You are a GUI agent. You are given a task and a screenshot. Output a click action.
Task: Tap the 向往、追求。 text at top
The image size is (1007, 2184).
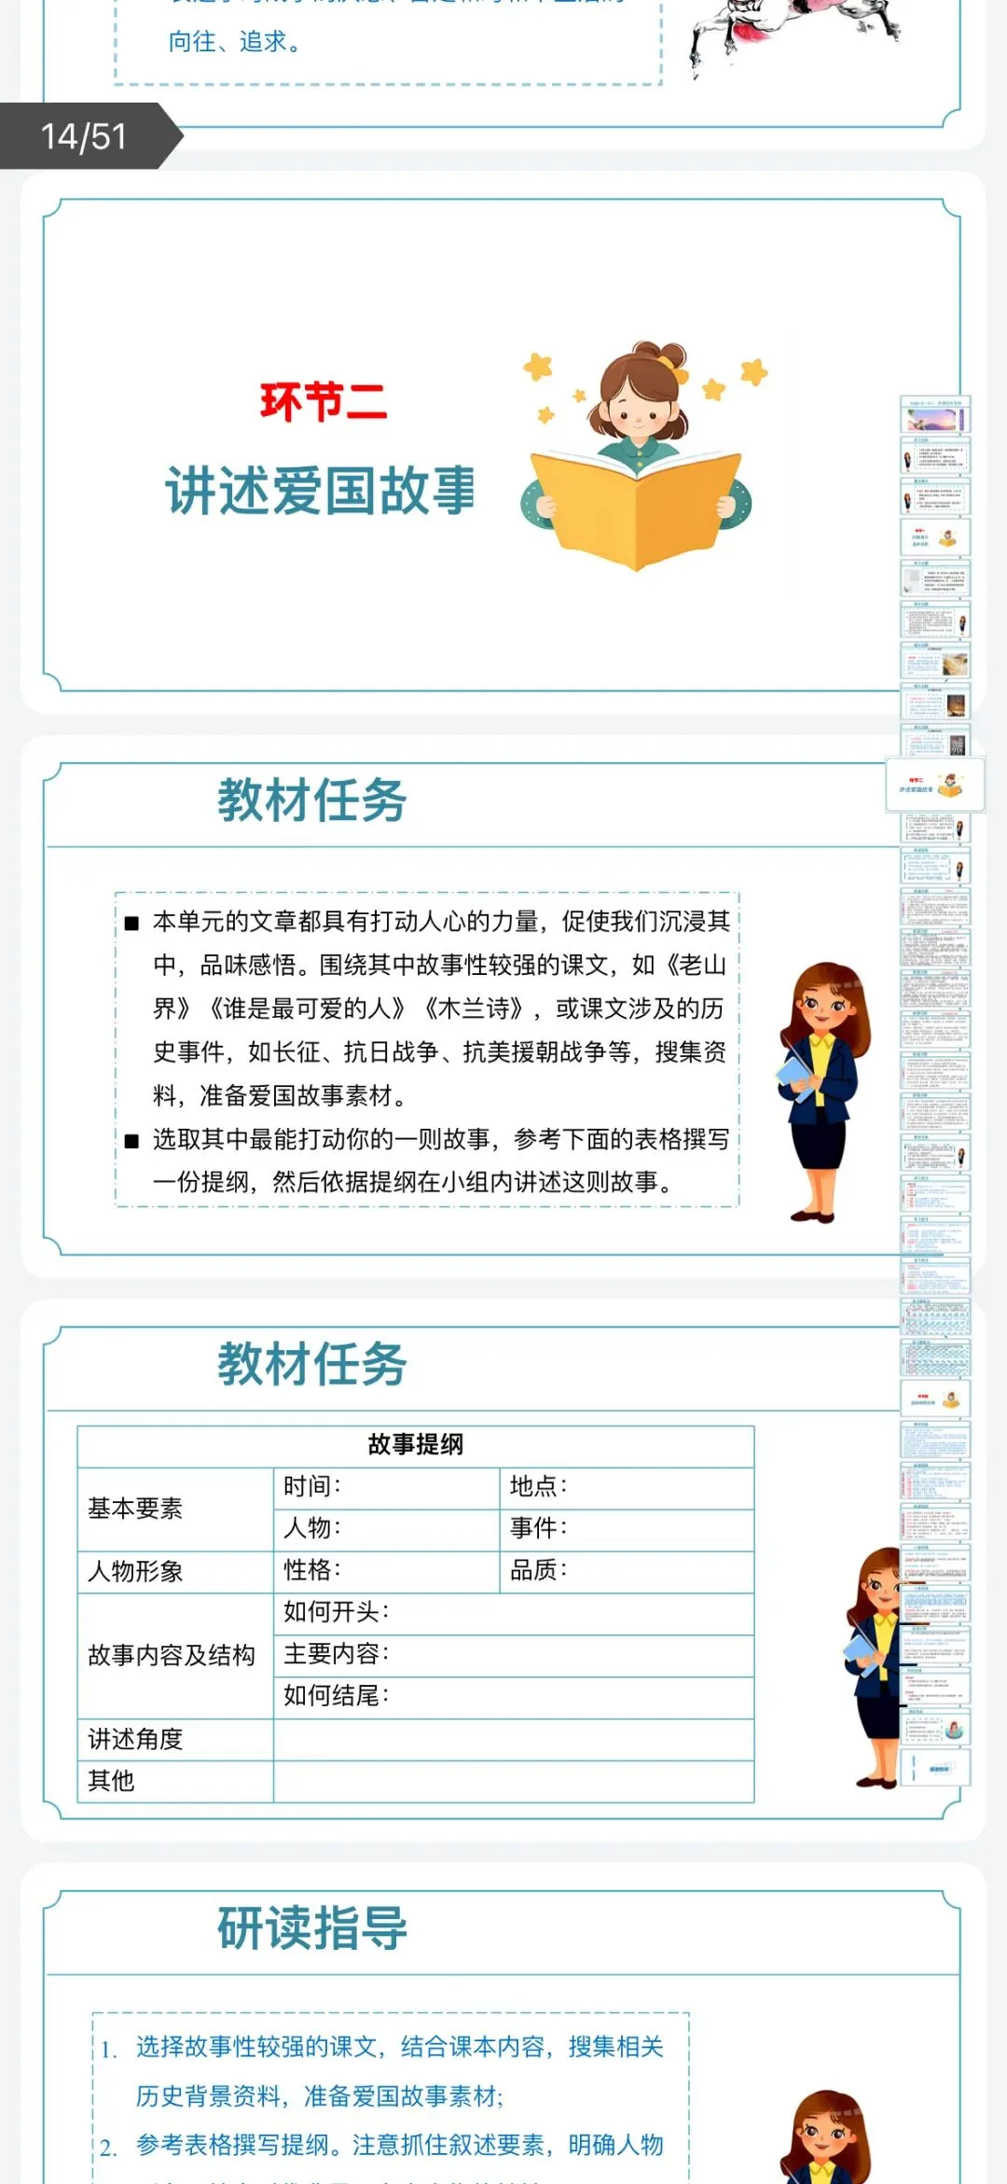pyautogui.click(x=234, y=42)
